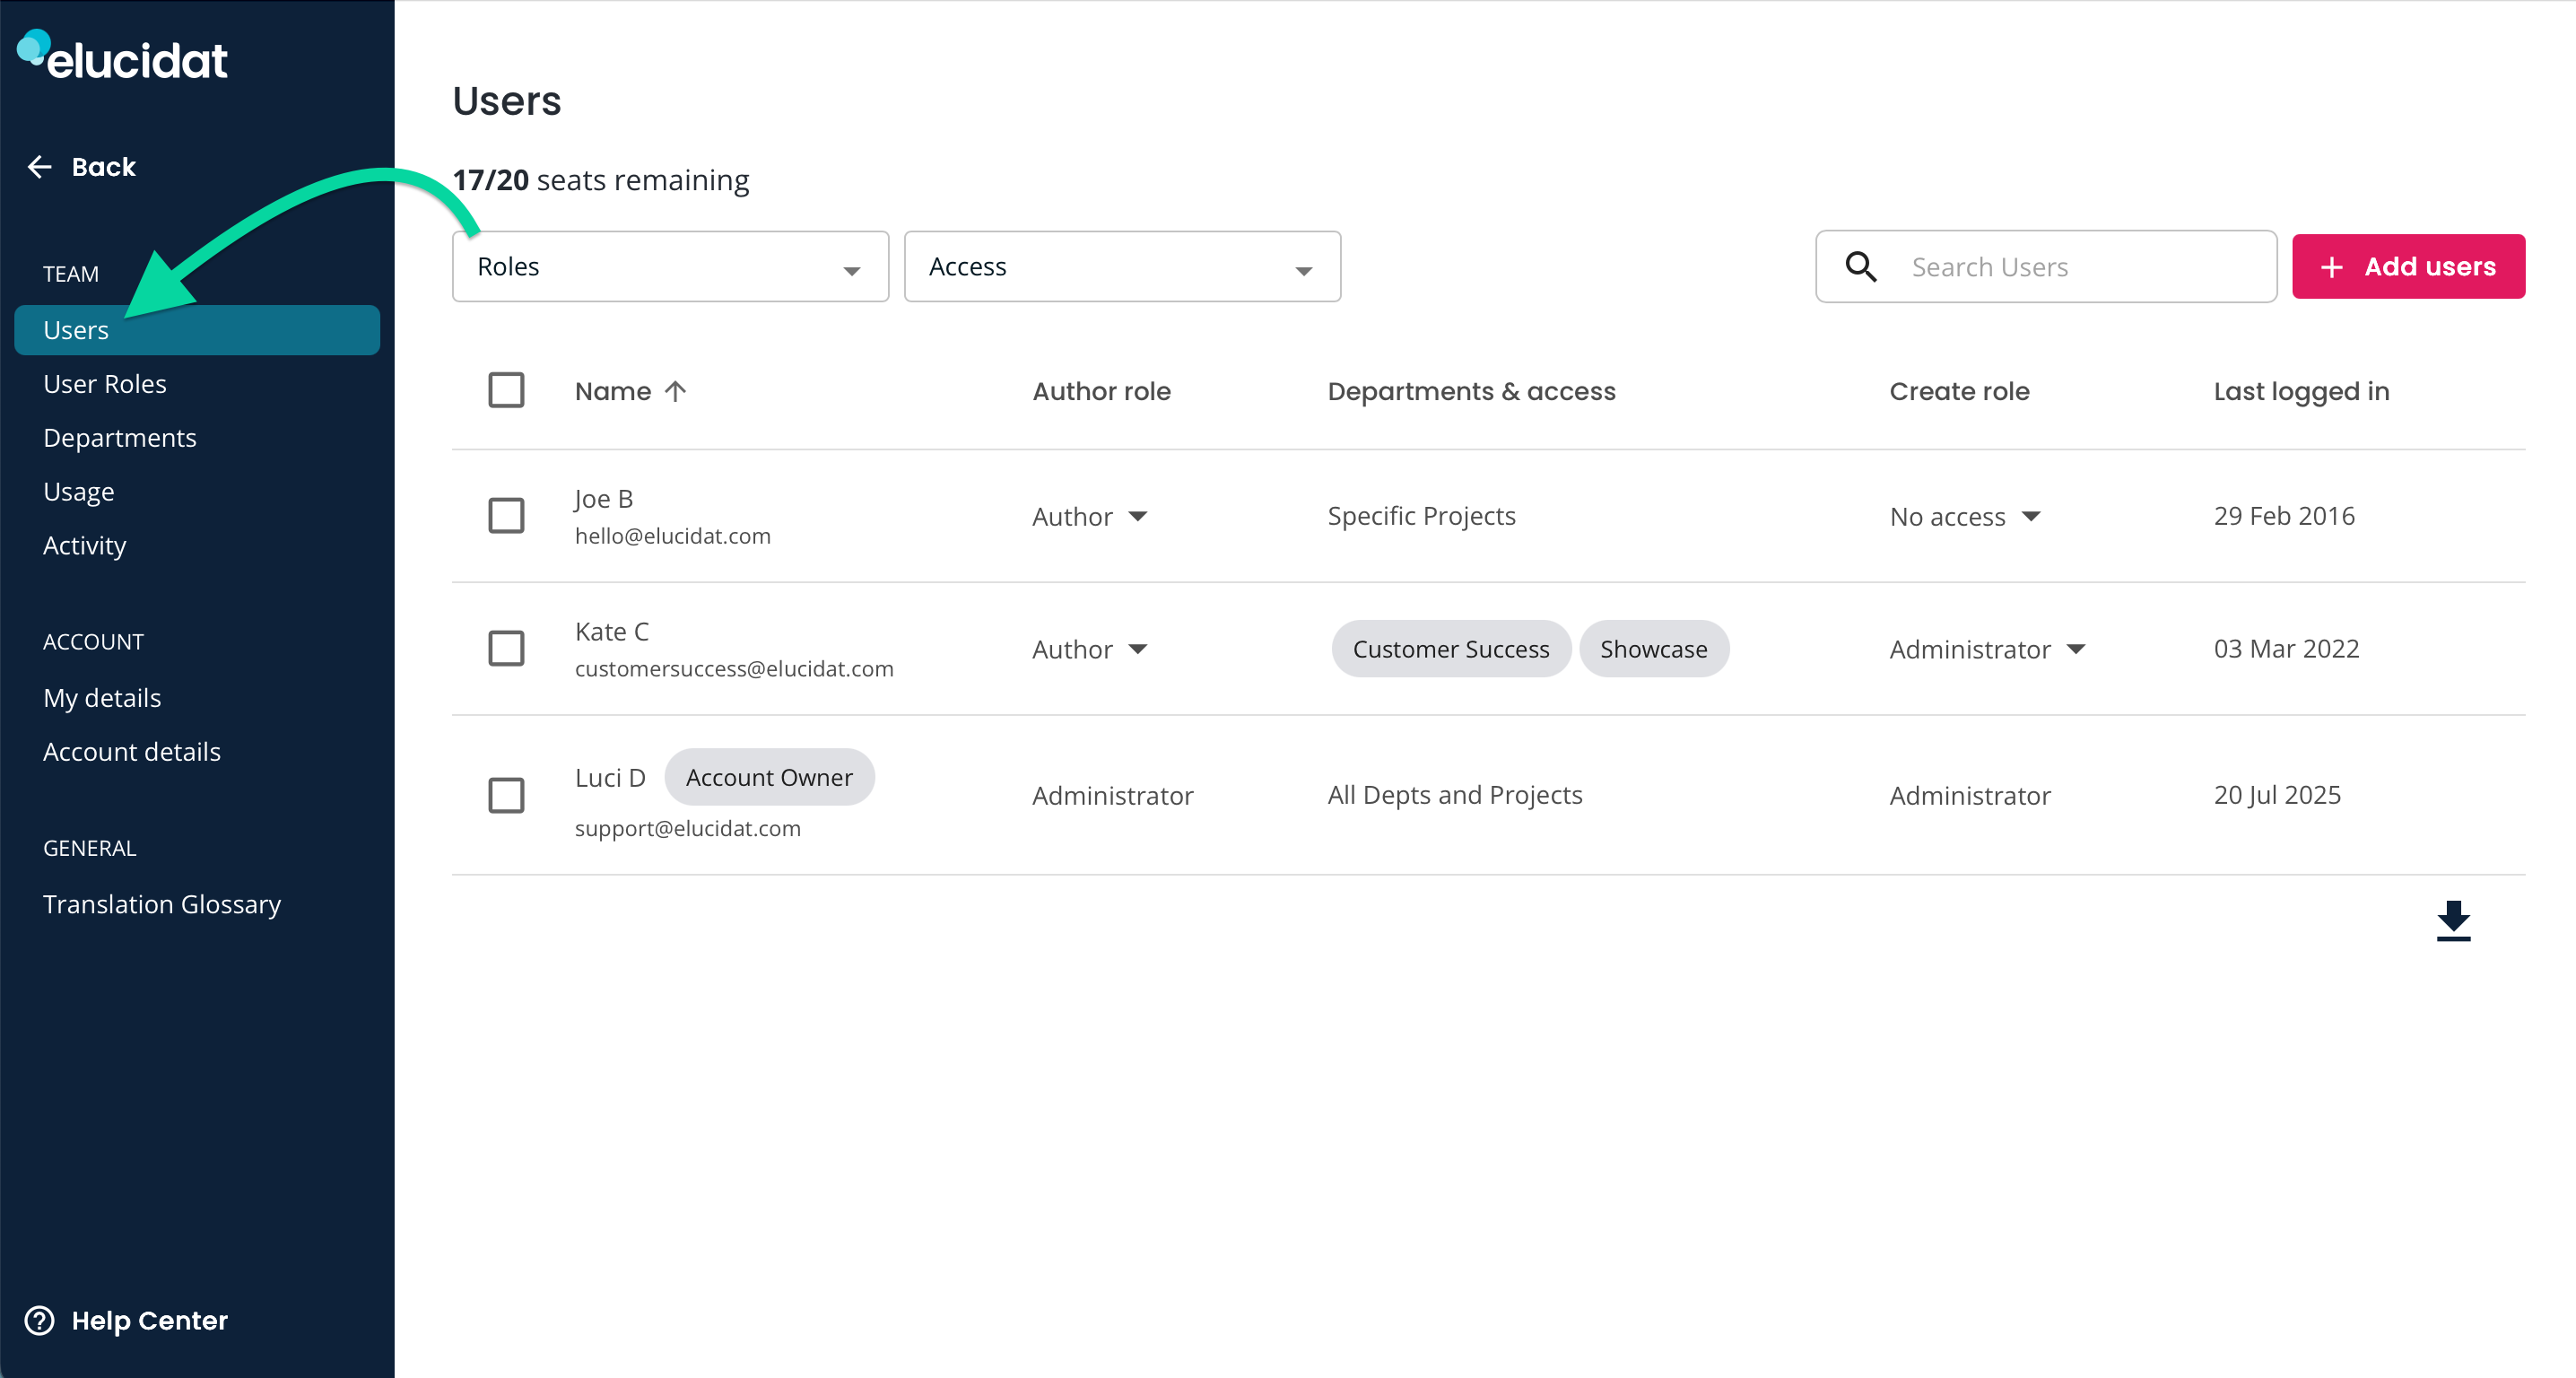
Task: Open Translation Glossary link
Action: (x=162, y=904)
